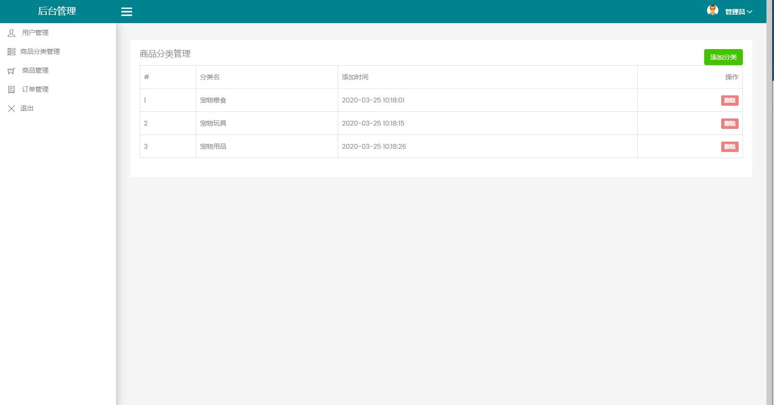This screenshot has width=774, height=405.
Task: Click the receipt icon beside 订单管理
Action: click(x=11, y=90)
